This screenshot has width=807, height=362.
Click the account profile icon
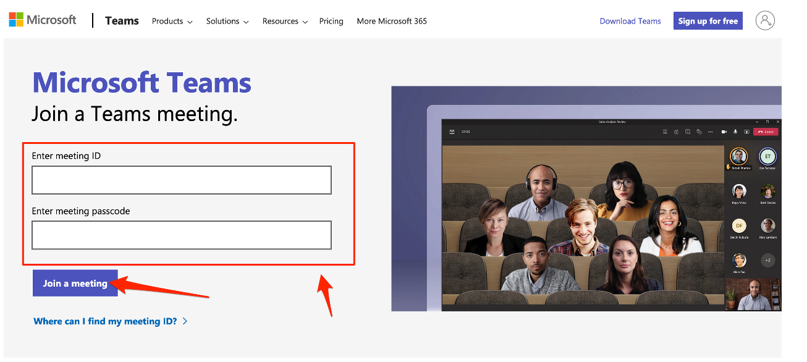[x=765, y=20]
